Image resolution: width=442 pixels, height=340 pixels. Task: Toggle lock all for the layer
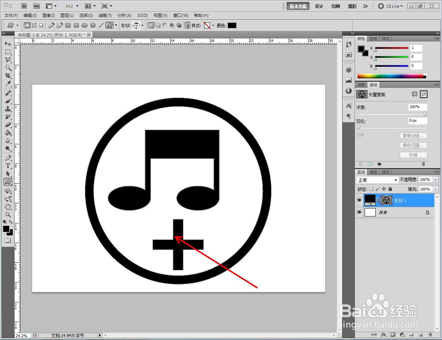[x=390, y=189]
